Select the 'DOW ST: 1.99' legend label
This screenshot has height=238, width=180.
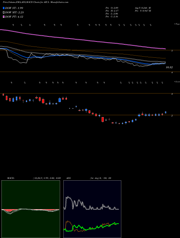click(x=14, y=8)
